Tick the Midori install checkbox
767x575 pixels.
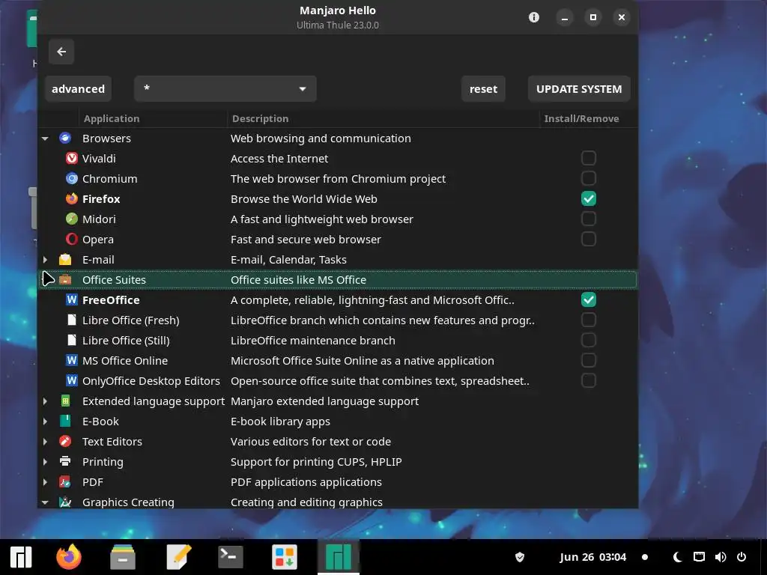pyautogui.click(x=589, y=219)
